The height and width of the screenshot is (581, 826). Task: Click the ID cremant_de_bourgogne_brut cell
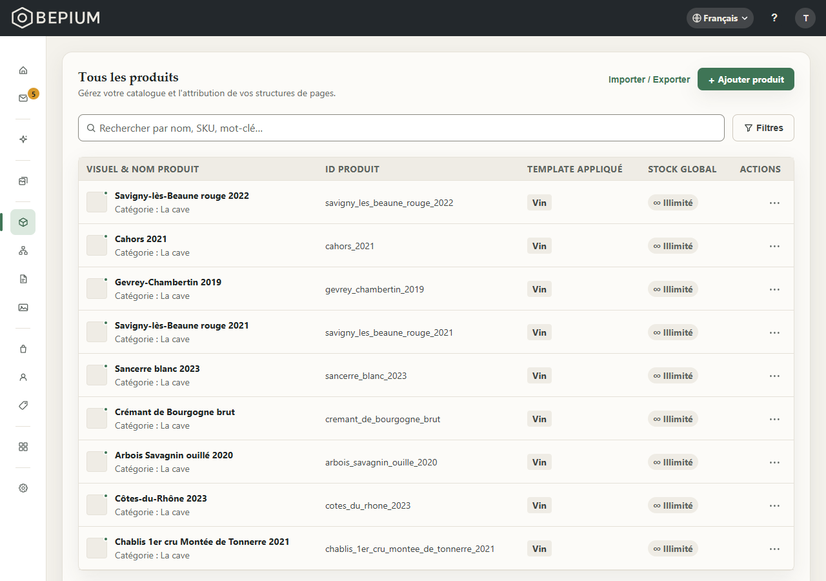point(383,419)
